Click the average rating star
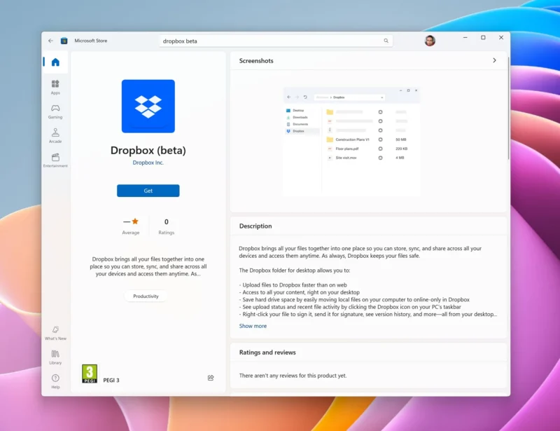Screen dimensions: 560x431 (x=134, y=221)
